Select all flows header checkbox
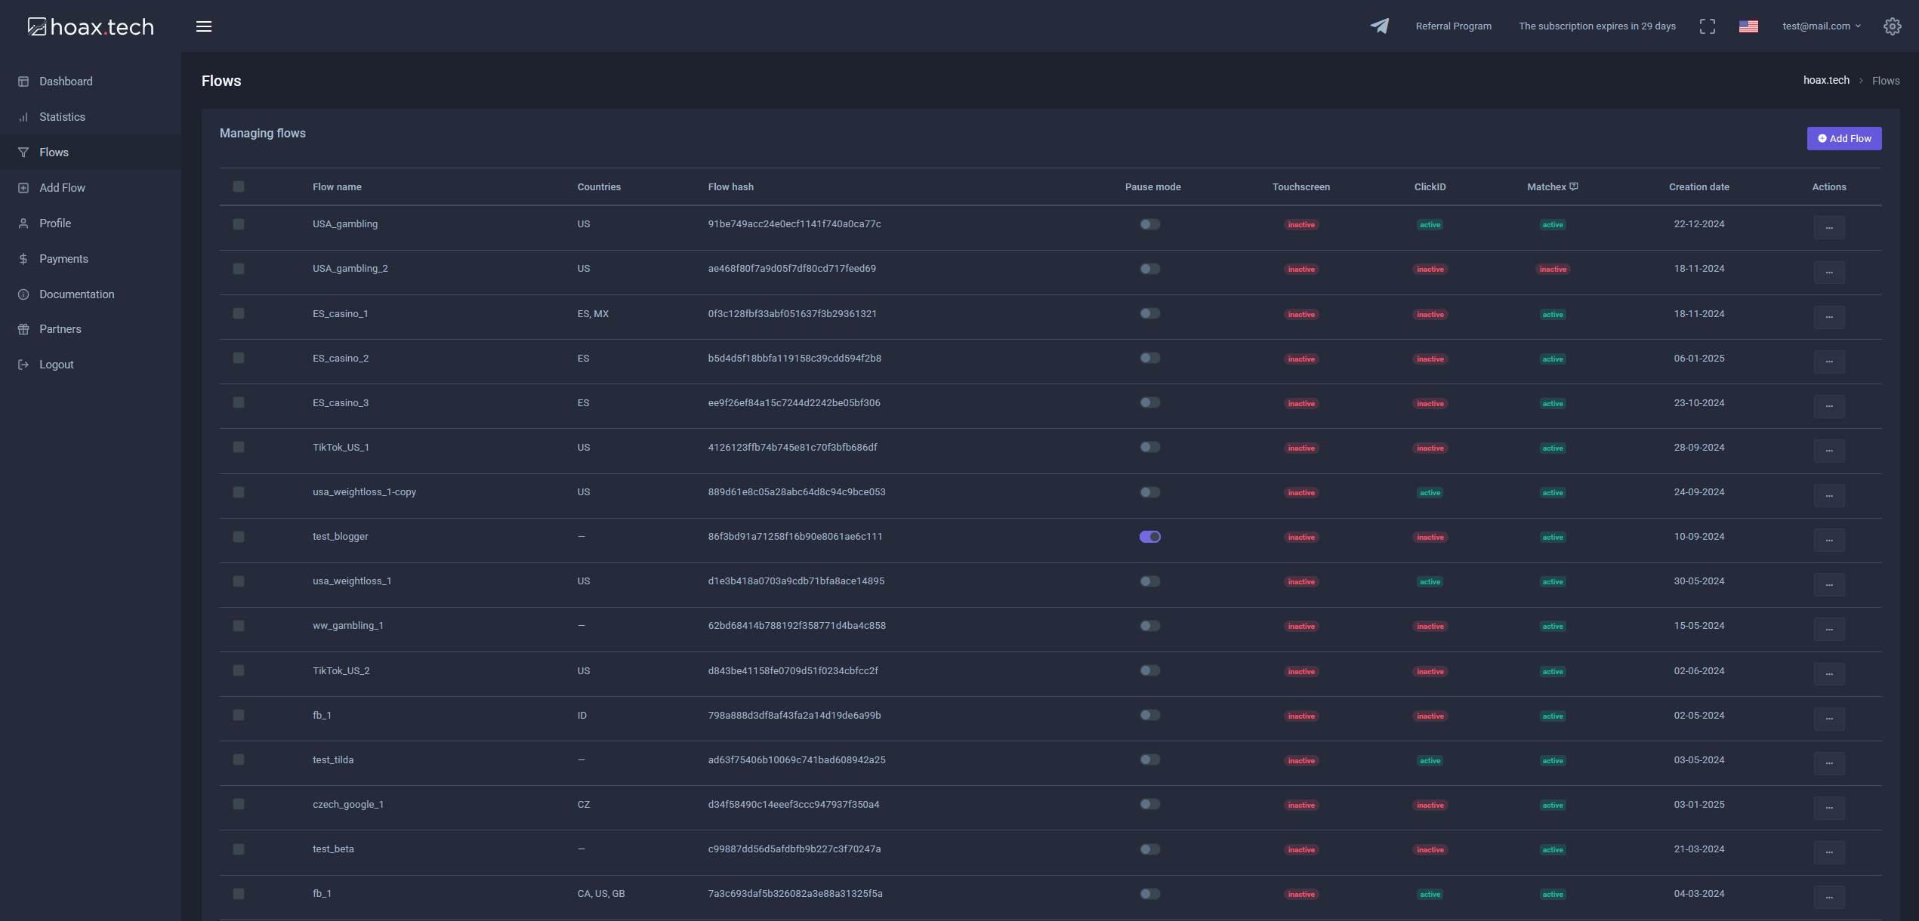 pyautogui.click(x=239, y=186)
